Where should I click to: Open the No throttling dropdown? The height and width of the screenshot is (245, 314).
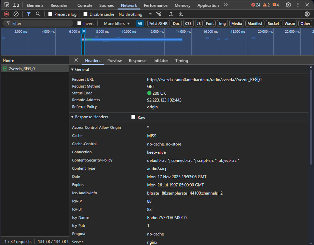pyautogui.click(x=135, y=14)
